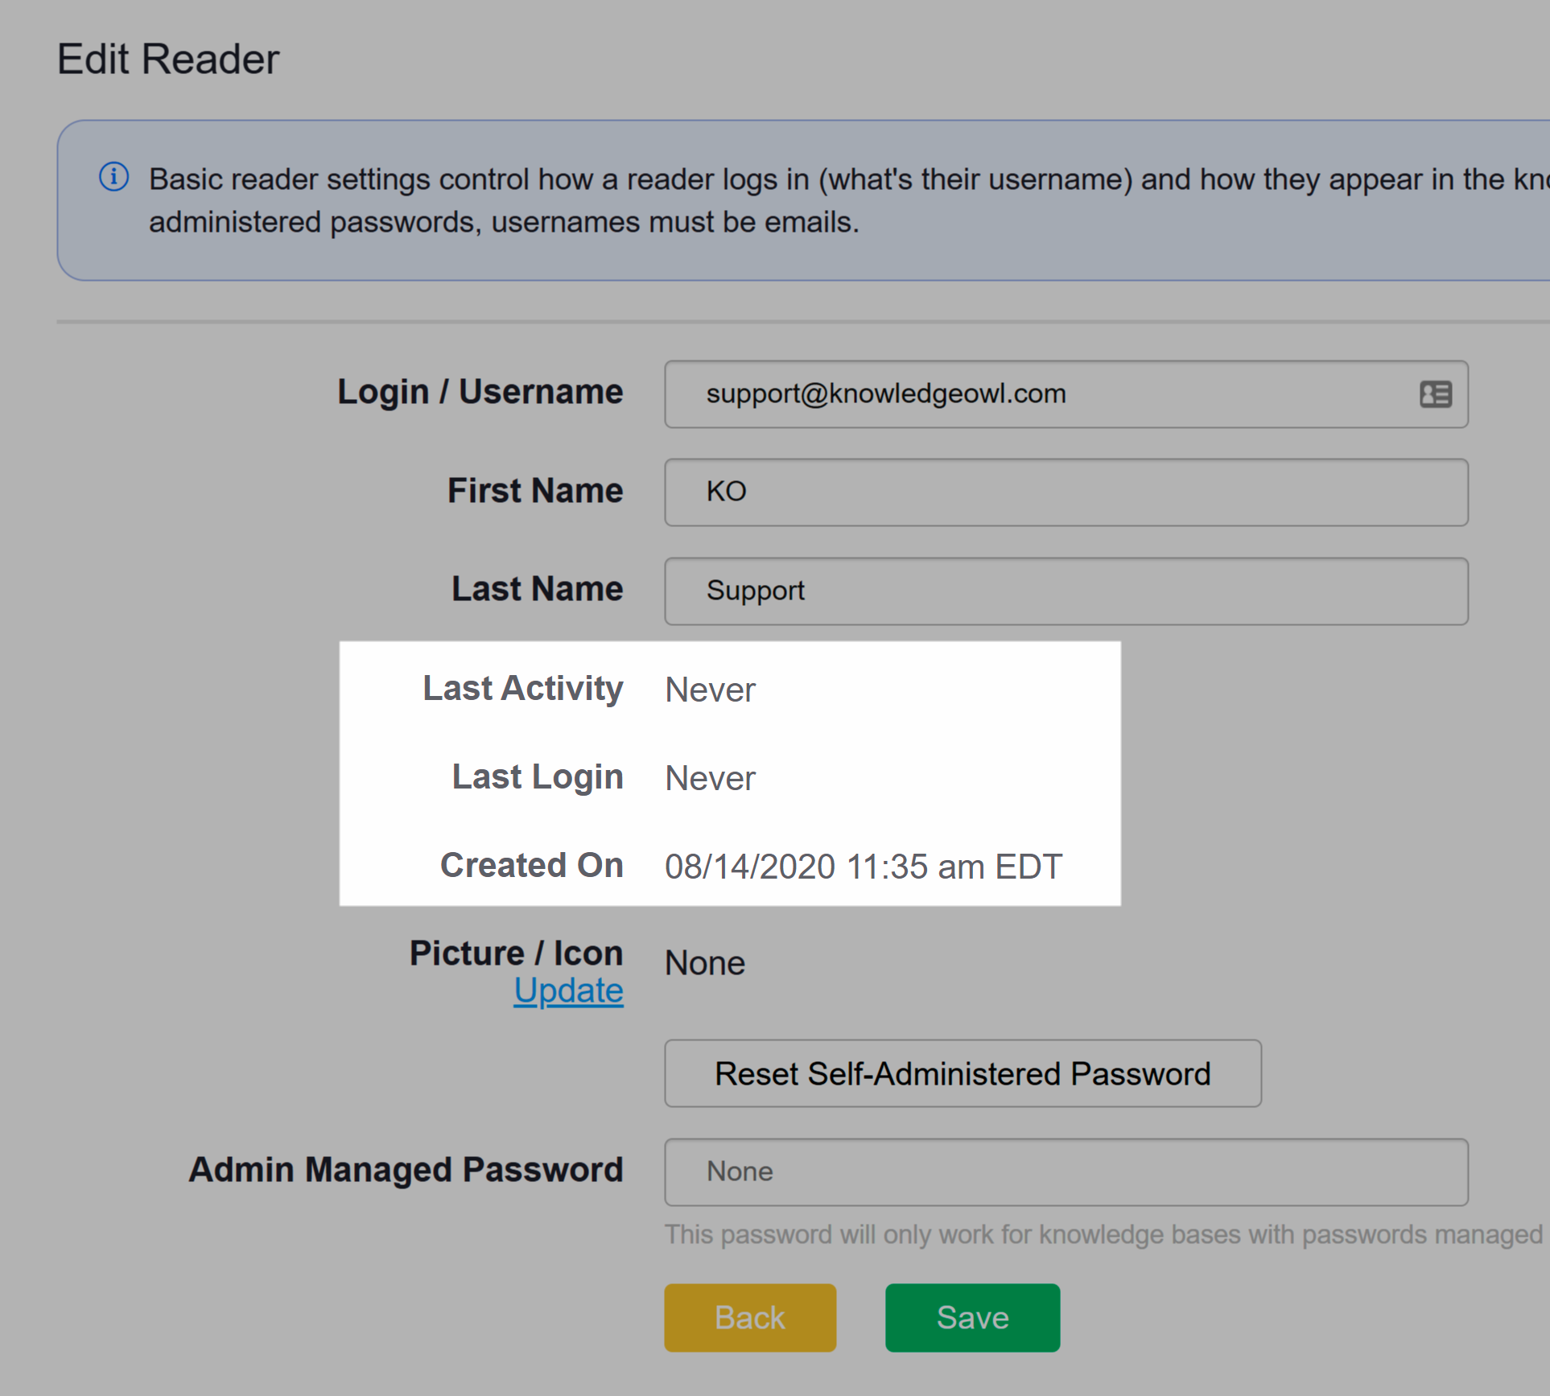Click the password help text below field
This screenshot has width=1550, height=1396.
click(1103, 1234)
